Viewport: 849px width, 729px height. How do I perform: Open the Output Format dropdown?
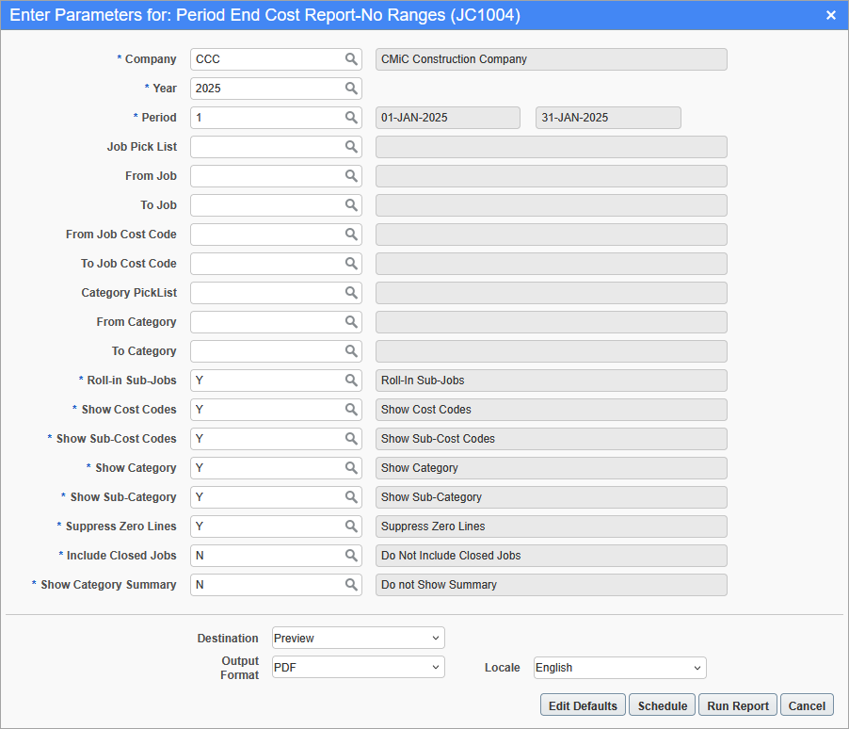[x=358, y=668]
